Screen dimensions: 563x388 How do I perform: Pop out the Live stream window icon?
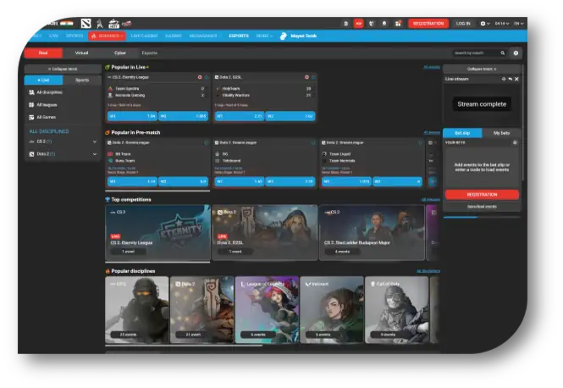(504, 79)
